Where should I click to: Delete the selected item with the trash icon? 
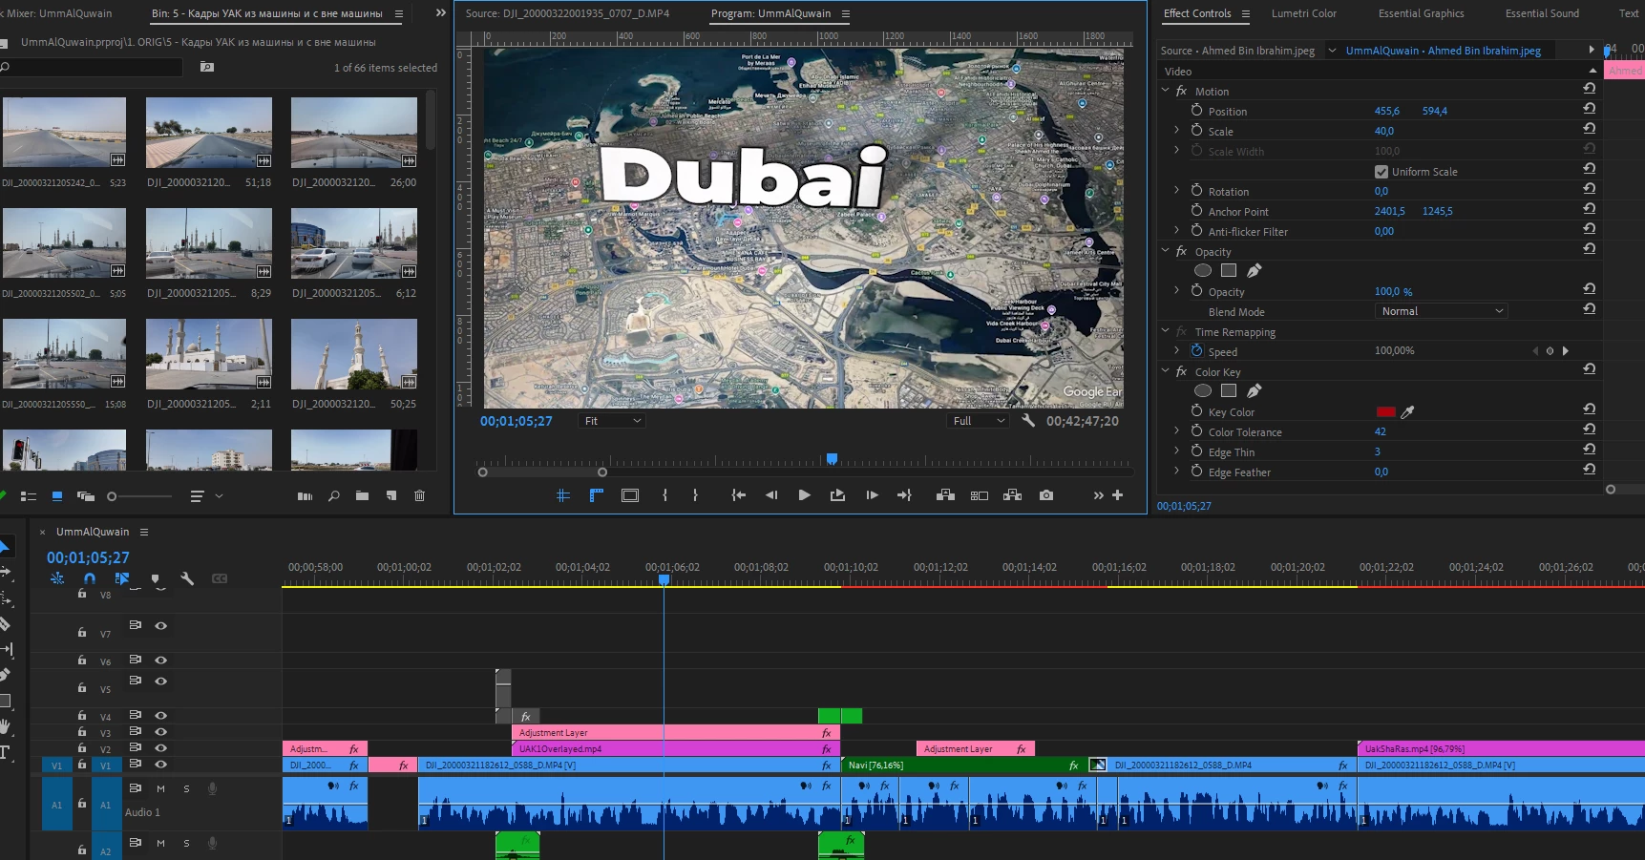pyautogui.click(x=419, y=496)
